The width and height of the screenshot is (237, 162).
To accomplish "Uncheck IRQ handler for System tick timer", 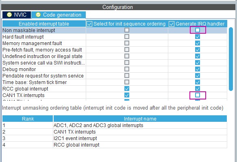I will pos(198,82).
